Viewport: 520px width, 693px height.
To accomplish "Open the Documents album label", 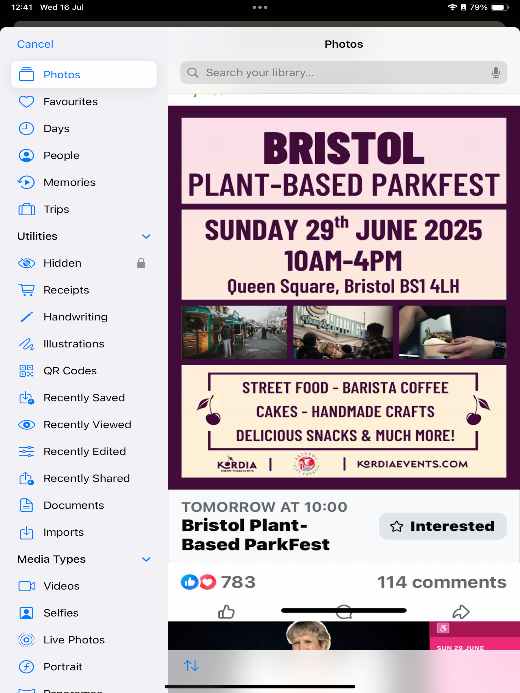I will (x=74, y=505).
